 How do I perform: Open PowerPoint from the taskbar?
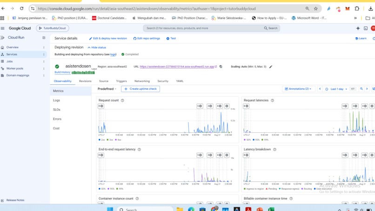tap(260, 209)
